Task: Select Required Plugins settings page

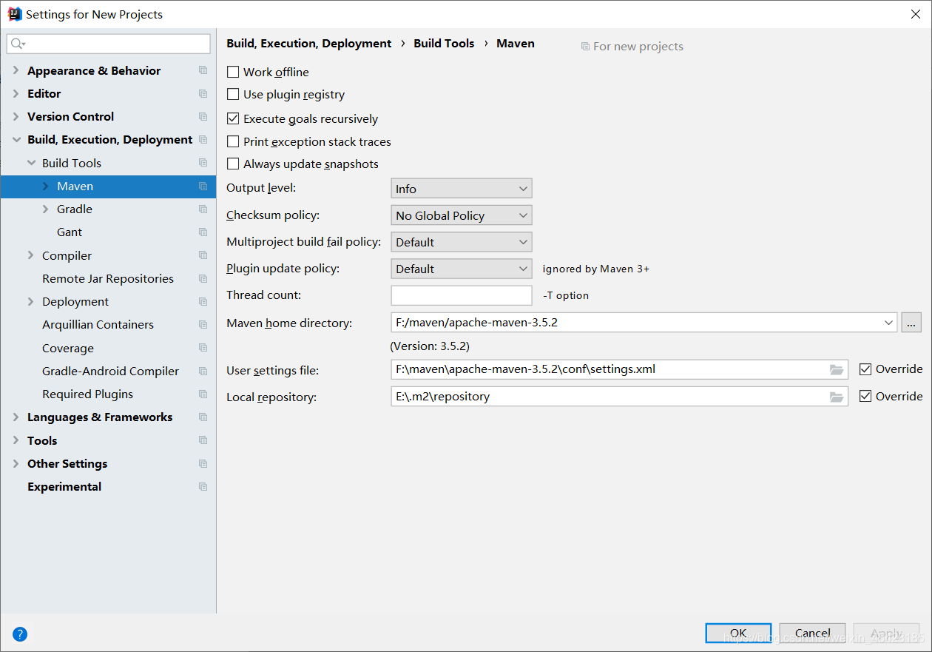Action: click(88, 394)
